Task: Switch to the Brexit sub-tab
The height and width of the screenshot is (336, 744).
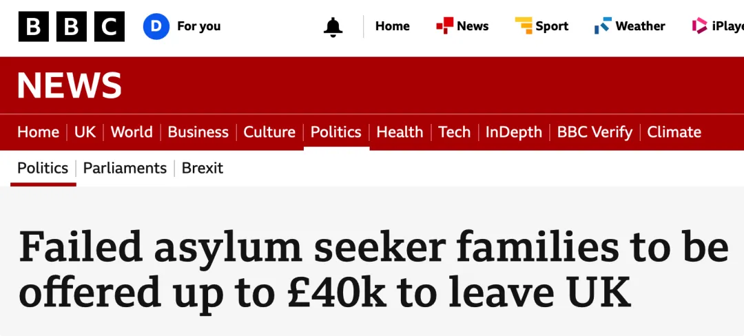Action: tap(203, 168)
